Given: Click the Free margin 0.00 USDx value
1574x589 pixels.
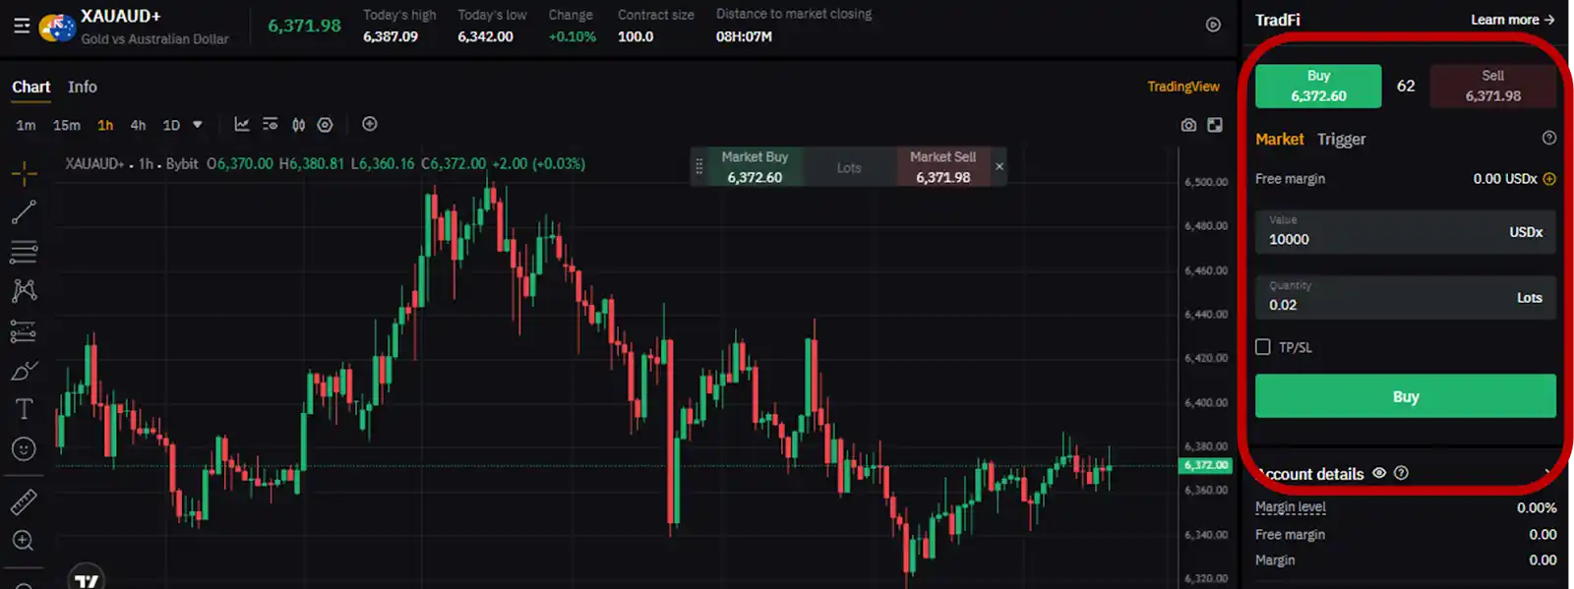Looking at the screenshot, I should tap(1505, 179).
